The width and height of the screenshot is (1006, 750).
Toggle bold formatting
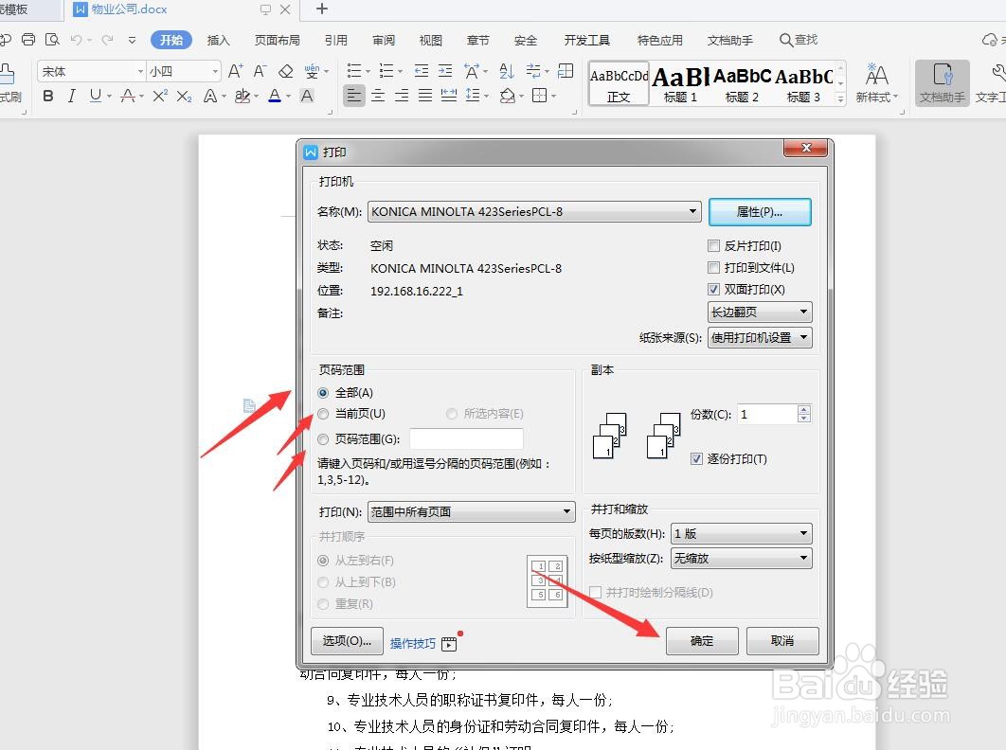[x=47, y=95]
